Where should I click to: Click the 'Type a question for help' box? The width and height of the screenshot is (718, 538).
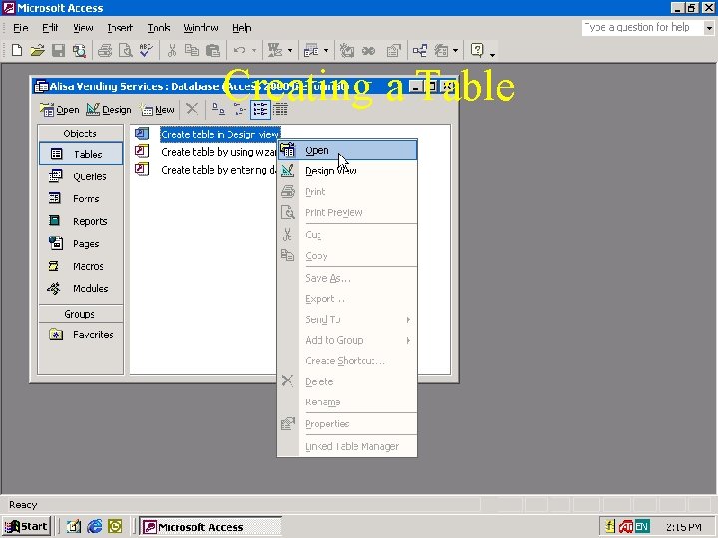[x=643, y=28]
